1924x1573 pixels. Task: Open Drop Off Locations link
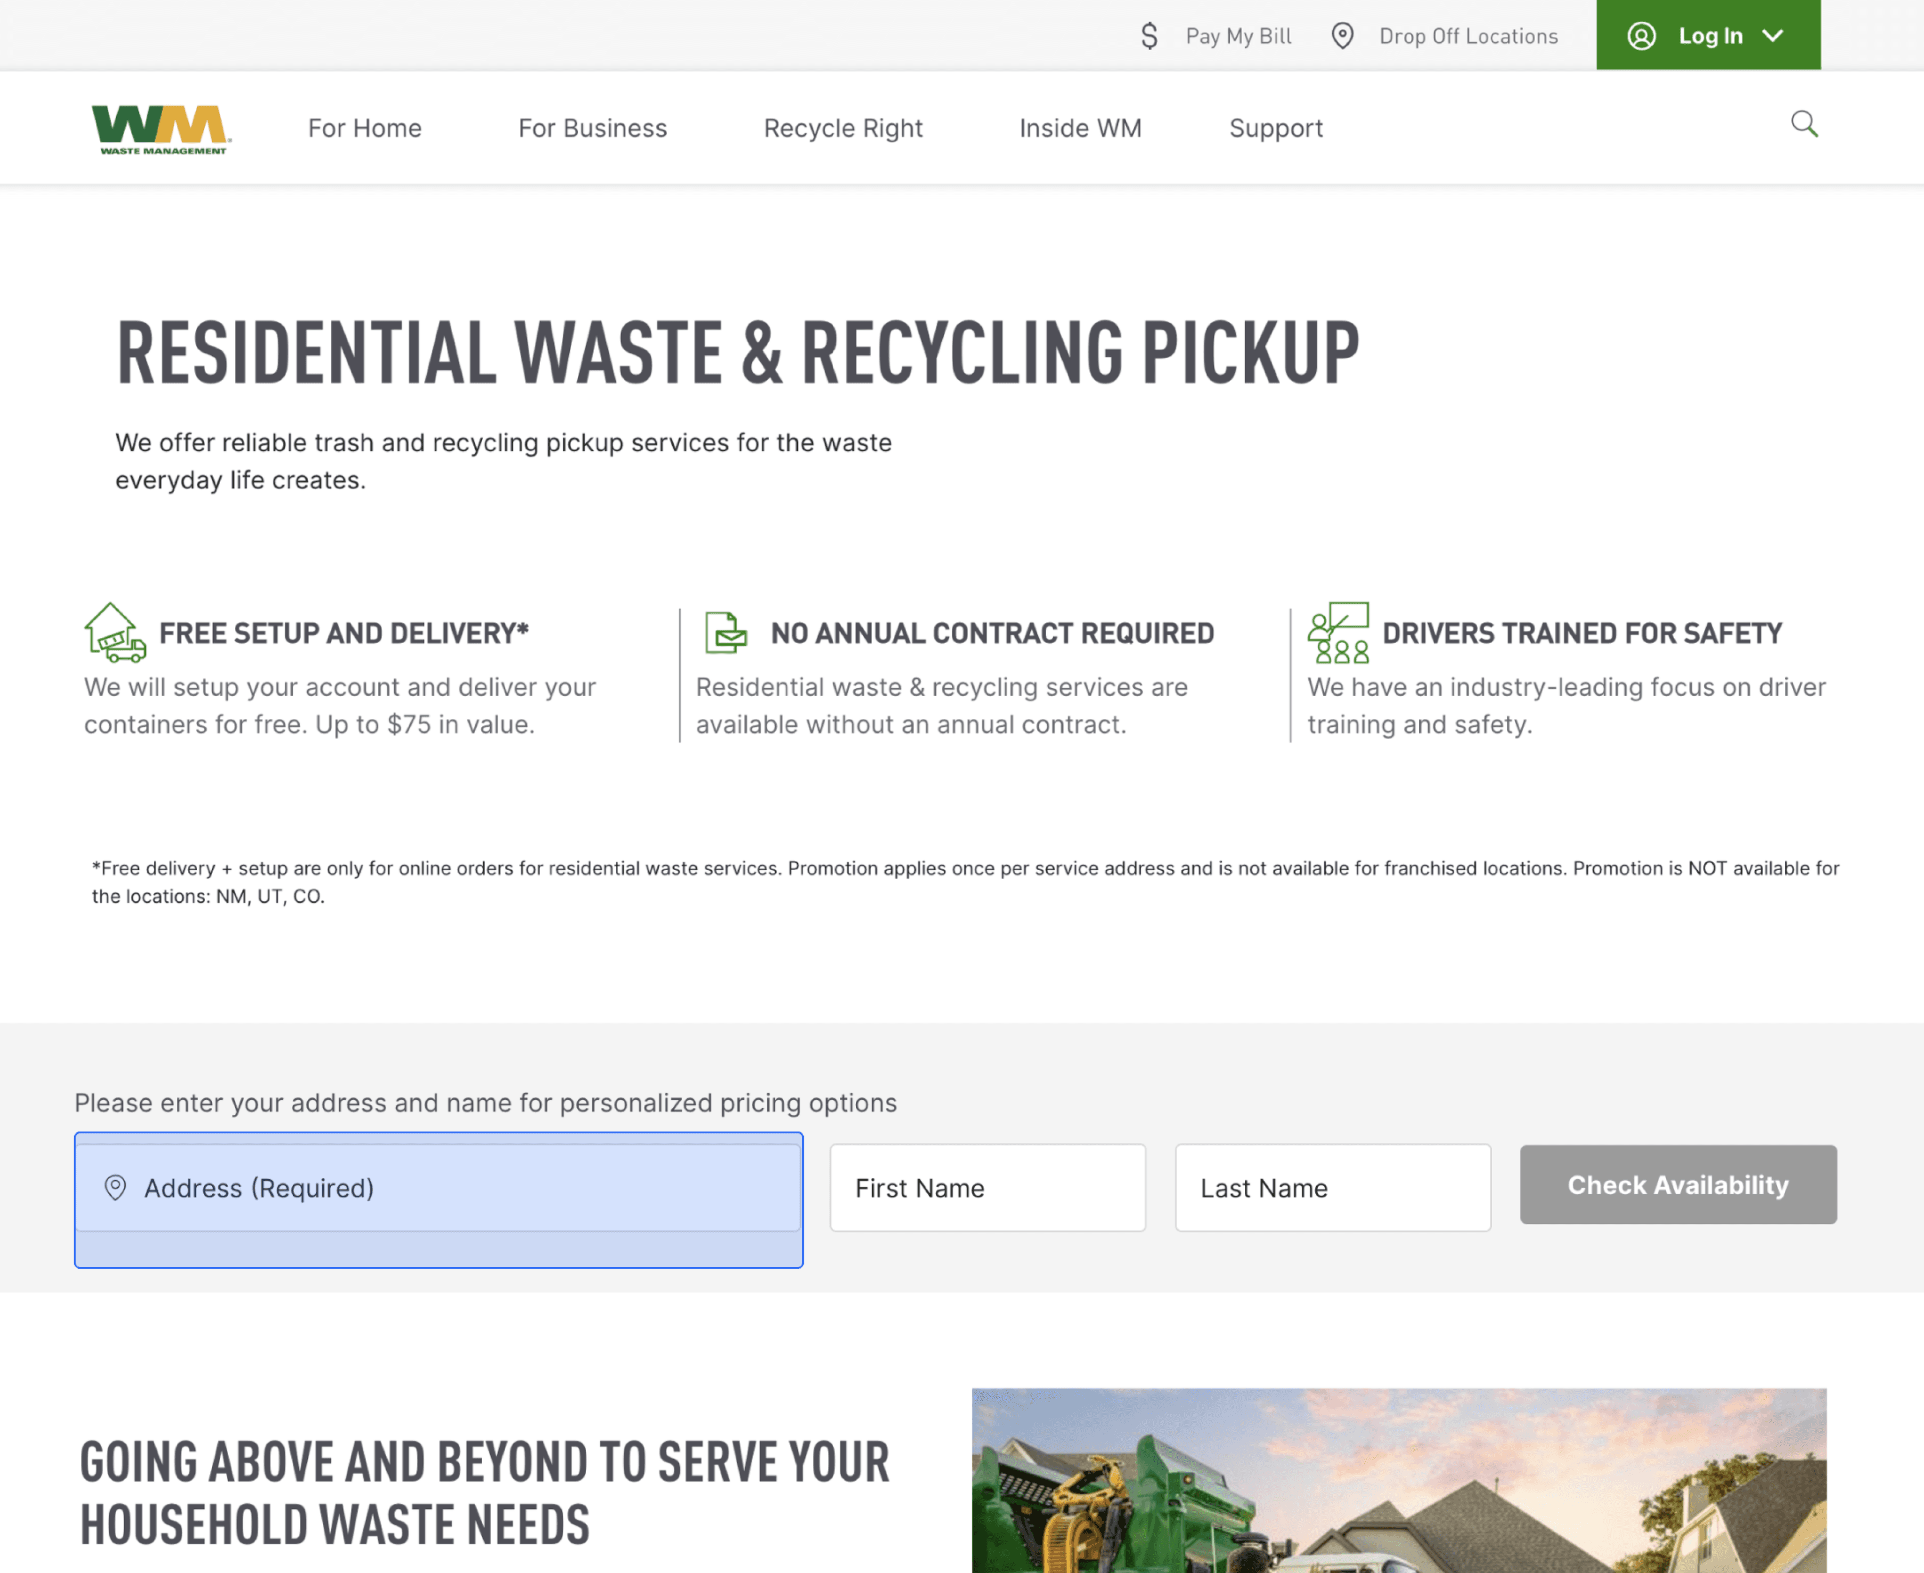pos(1468,36)
